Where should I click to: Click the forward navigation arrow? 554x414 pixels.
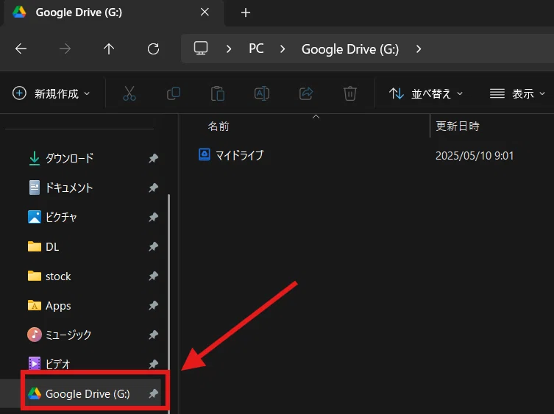65,49
